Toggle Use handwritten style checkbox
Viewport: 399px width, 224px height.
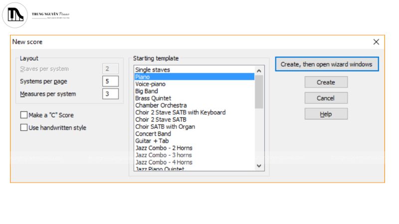click(x=24, y=127)
